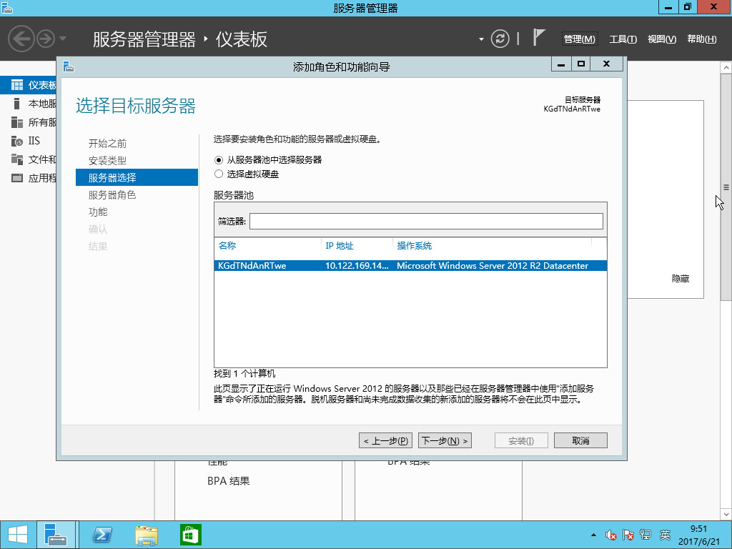Click the refresh icon in header

coord(502,39)
